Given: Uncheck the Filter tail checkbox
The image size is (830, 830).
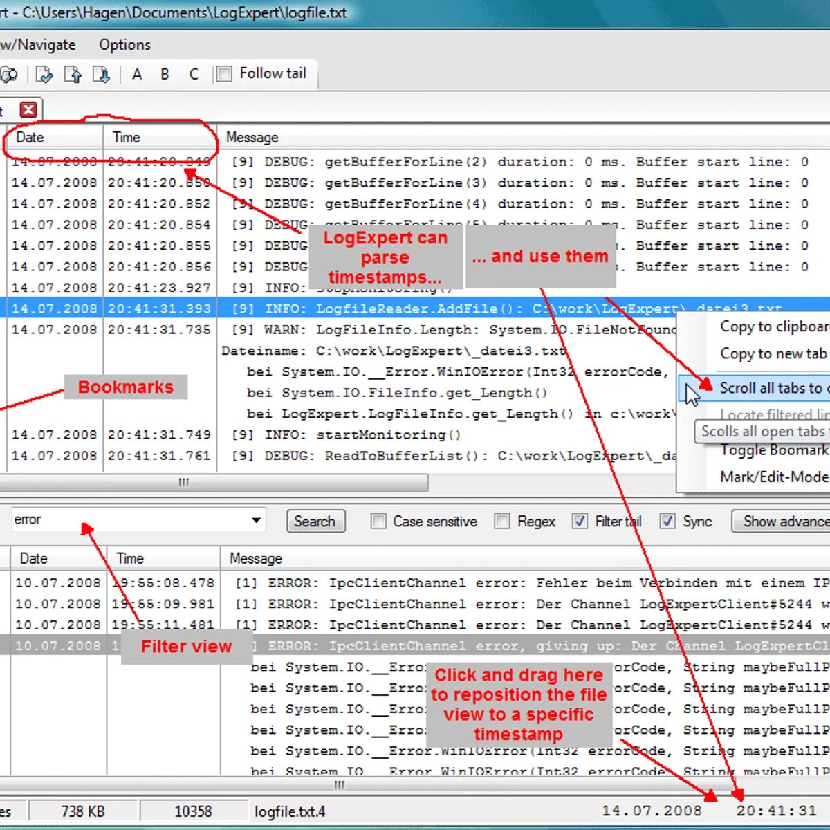Looking at the screenshot, I should pos(580,521).
